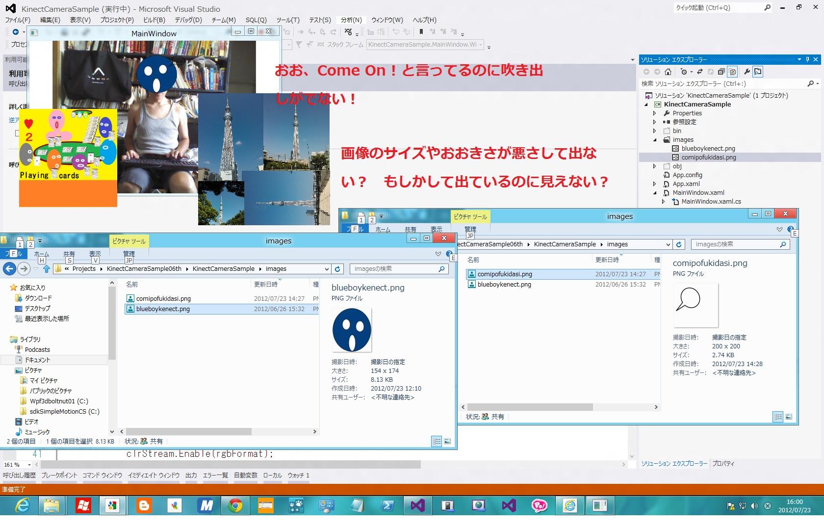Open ダウンロード in the explorer favorites
Screen dimensions: 824x528
[x=38, y=298]
